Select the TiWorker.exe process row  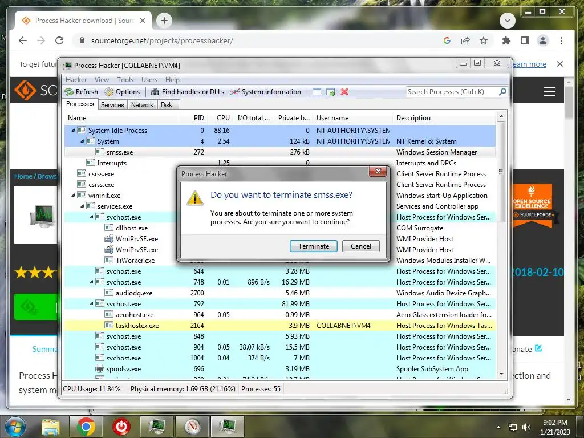280,260
